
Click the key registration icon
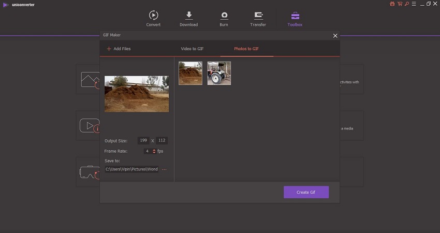tap(406, 4)
